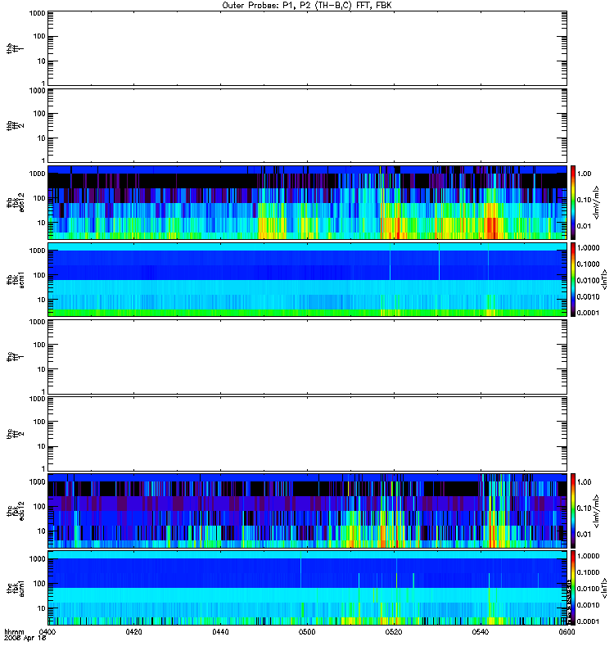This screenshot has height=655, width=614.
Task: Click the 100 tick label of thc fff 1
Action: click(39, 345)
